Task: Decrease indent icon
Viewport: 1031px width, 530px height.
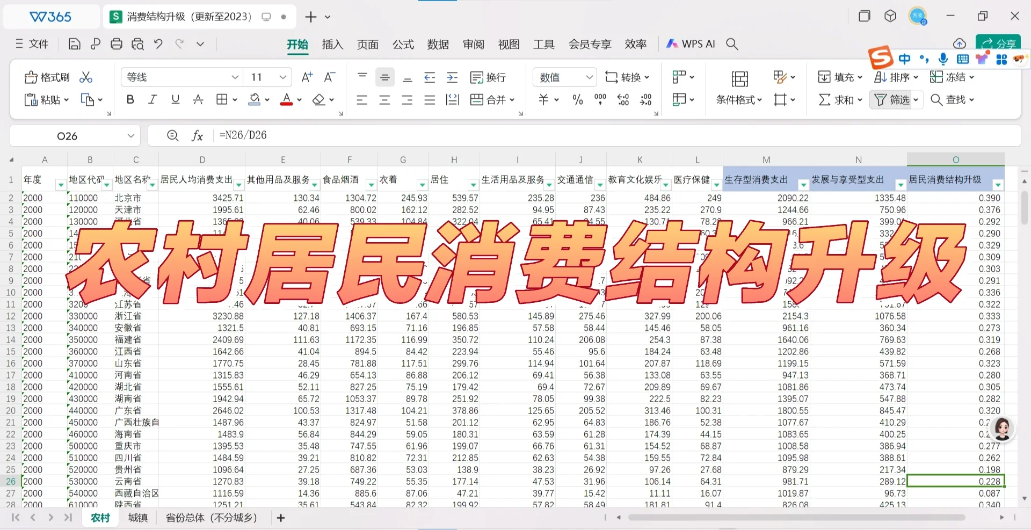Action: click(430, 77)
